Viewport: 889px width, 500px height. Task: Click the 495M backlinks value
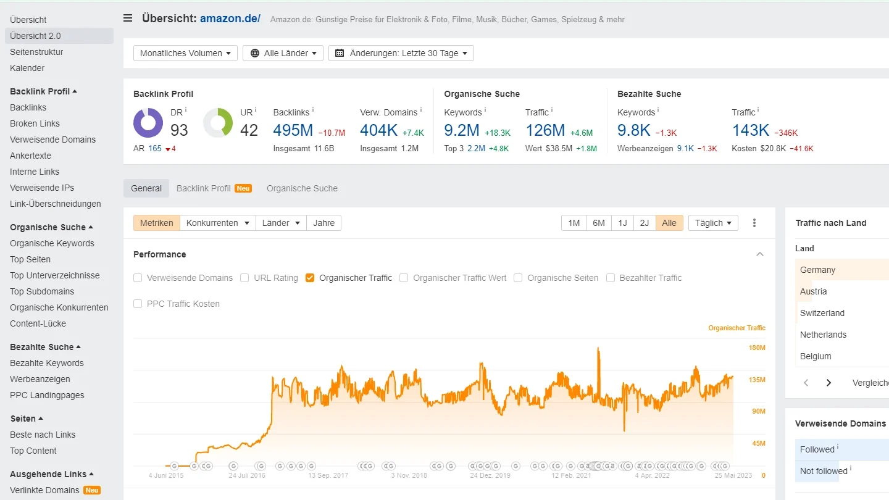293,130
